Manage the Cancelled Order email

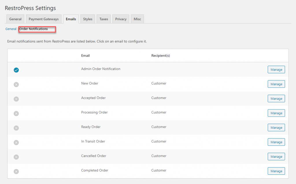point(276,157)
